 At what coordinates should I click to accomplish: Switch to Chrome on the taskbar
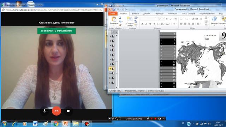[x=56, y=124]
